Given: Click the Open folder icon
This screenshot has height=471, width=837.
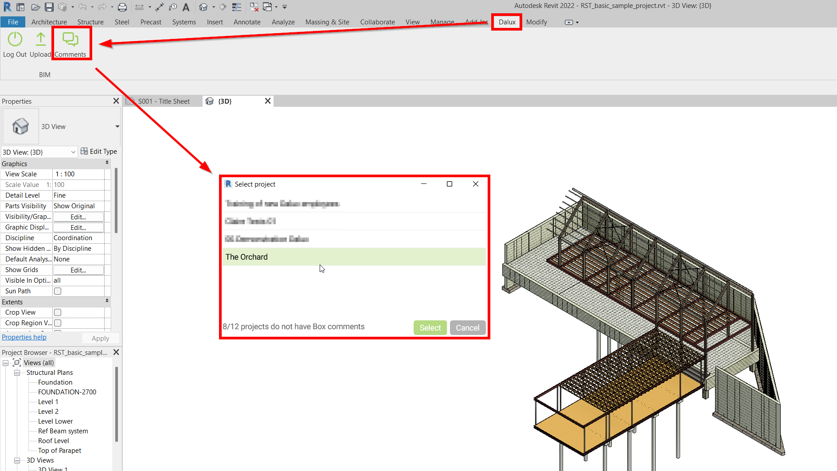Looking at the screenshot, I should pos(35,7).
